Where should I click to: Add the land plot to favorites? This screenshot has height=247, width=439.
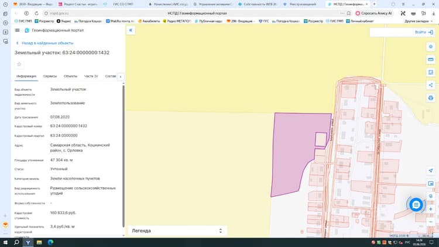click(19, 64)
